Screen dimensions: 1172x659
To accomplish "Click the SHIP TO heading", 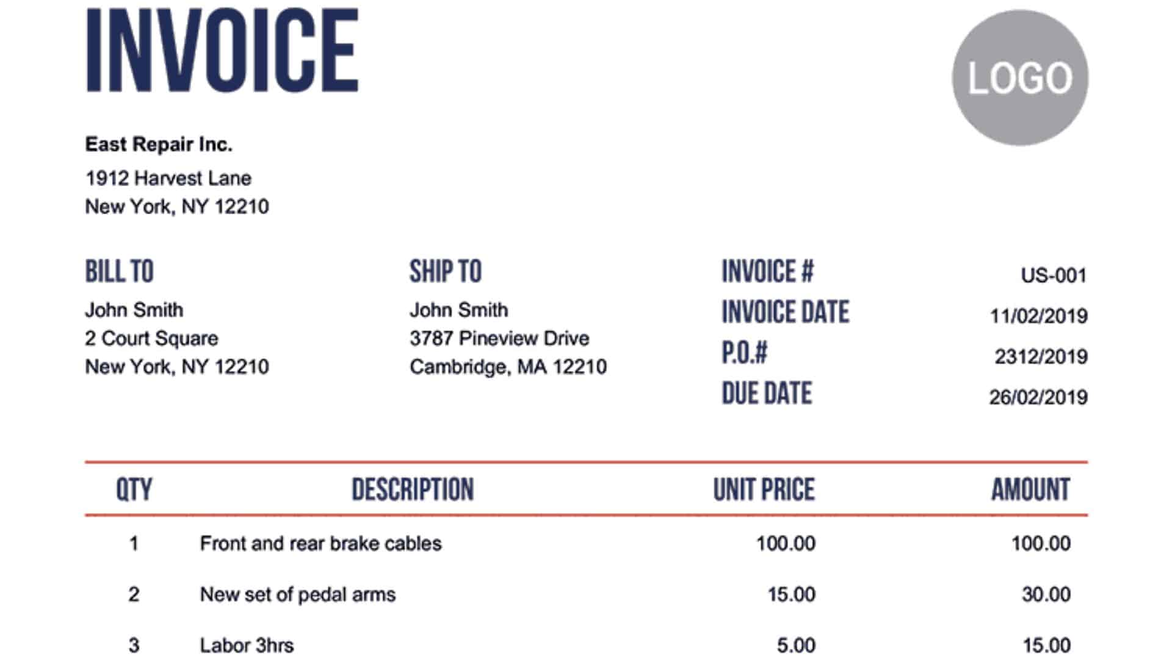I will (446, 272).
